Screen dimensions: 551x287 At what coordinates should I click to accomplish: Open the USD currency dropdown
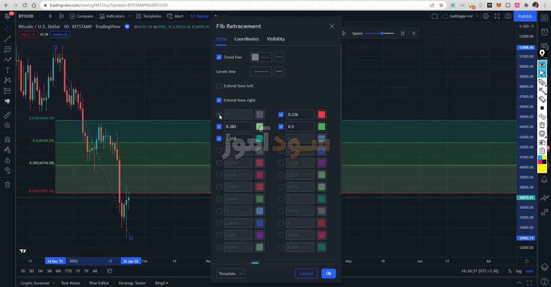click(527, 26)
